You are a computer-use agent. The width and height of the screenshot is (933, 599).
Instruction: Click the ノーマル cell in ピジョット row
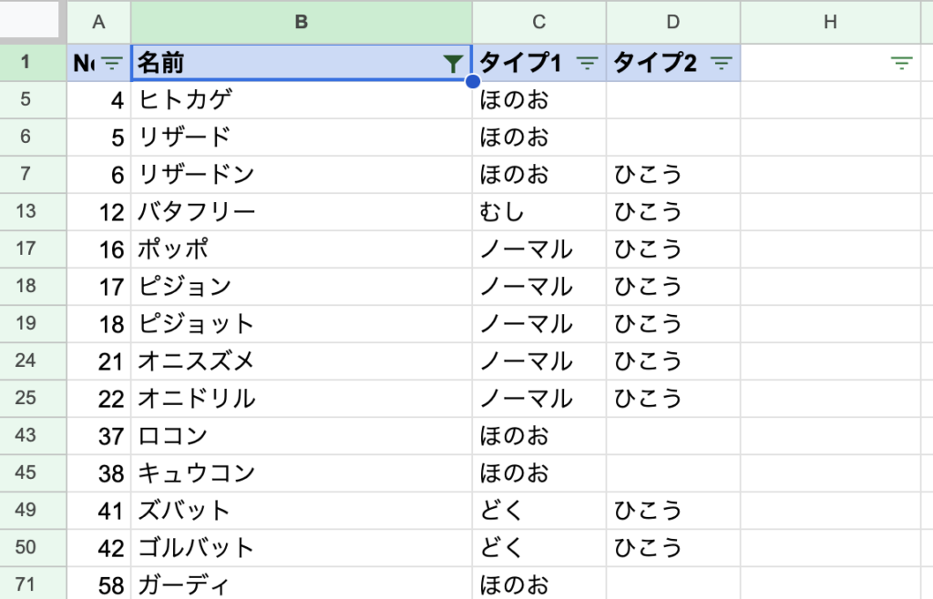click(539, 324)
